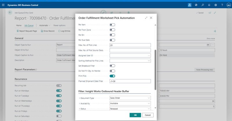232x121 pixels.
Task: Remove the Availability filter
Action: [x=79, y=104]
